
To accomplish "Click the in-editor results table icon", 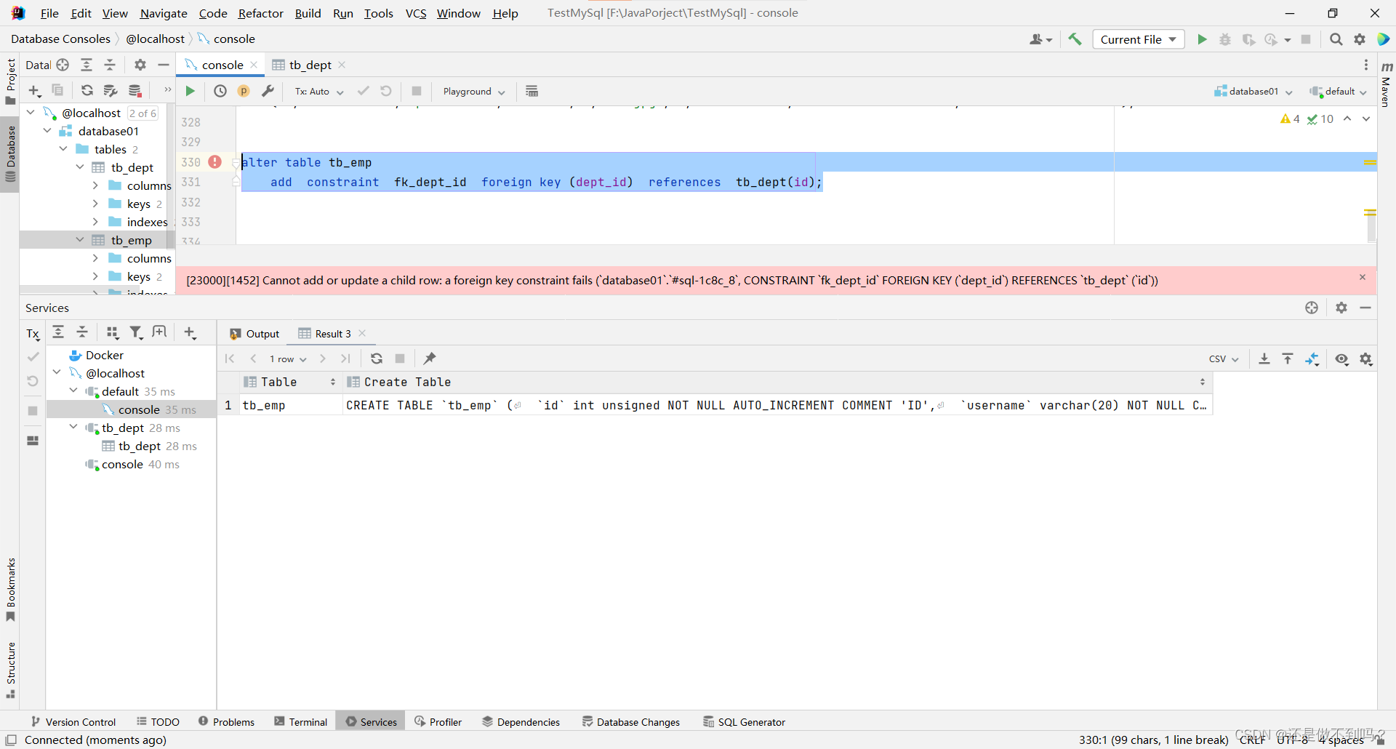I will pos(531,91).
